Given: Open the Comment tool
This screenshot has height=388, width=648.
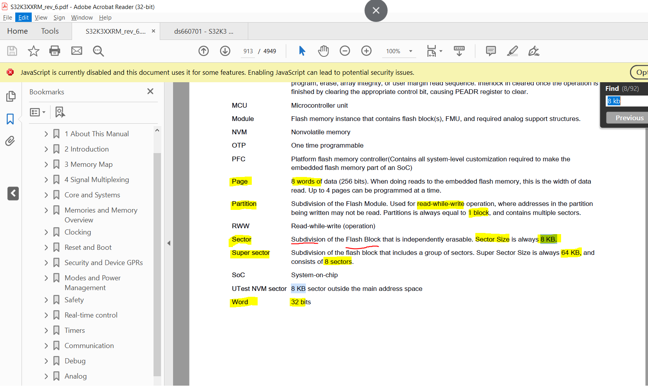Looking at the screenshot, I should (x=491, y=51).
